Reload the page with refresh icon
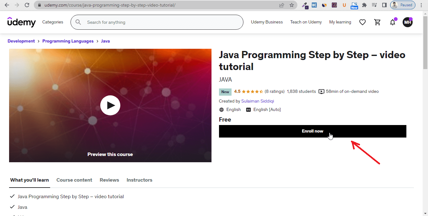 tap(27, 5)
